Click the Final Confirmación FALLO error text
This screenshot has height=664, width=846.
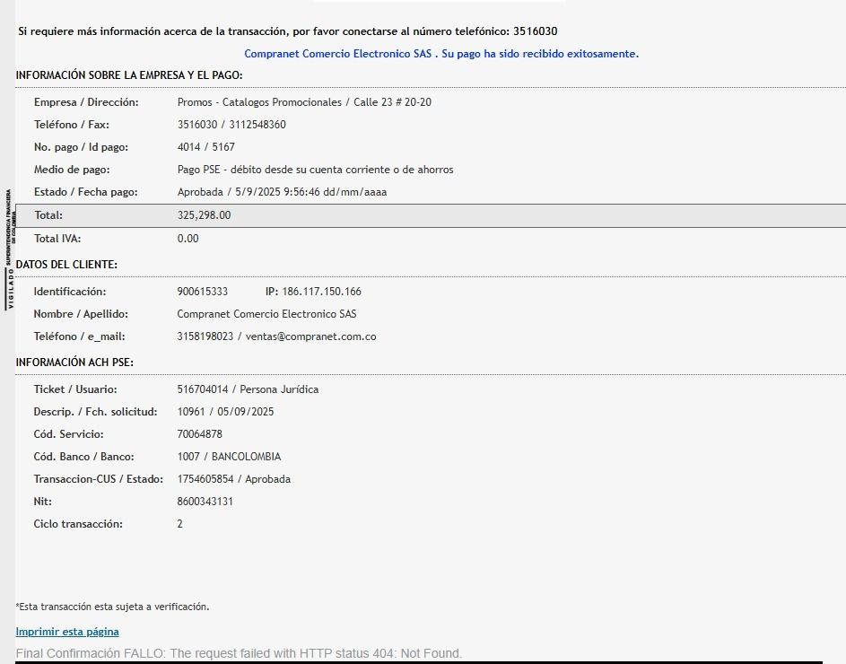click(239, 653)
